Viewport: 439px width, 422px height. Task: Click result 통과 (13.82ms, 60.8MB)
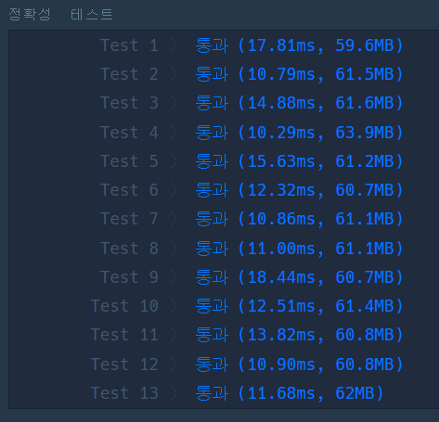tap(299, 335)
